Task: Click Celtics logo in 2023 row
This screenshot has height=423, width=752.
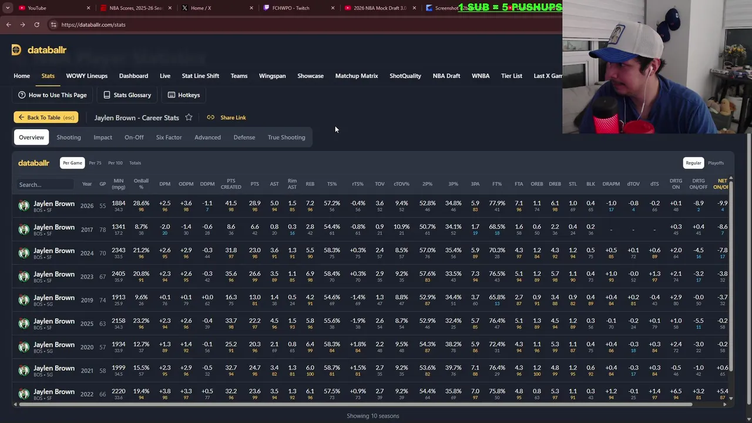Action: pos(23,276)
